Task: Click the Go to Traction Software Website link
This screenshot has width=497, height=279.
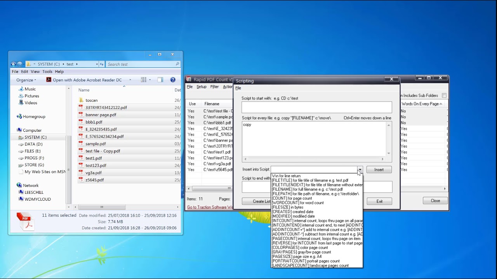Action: coord(210,207)
